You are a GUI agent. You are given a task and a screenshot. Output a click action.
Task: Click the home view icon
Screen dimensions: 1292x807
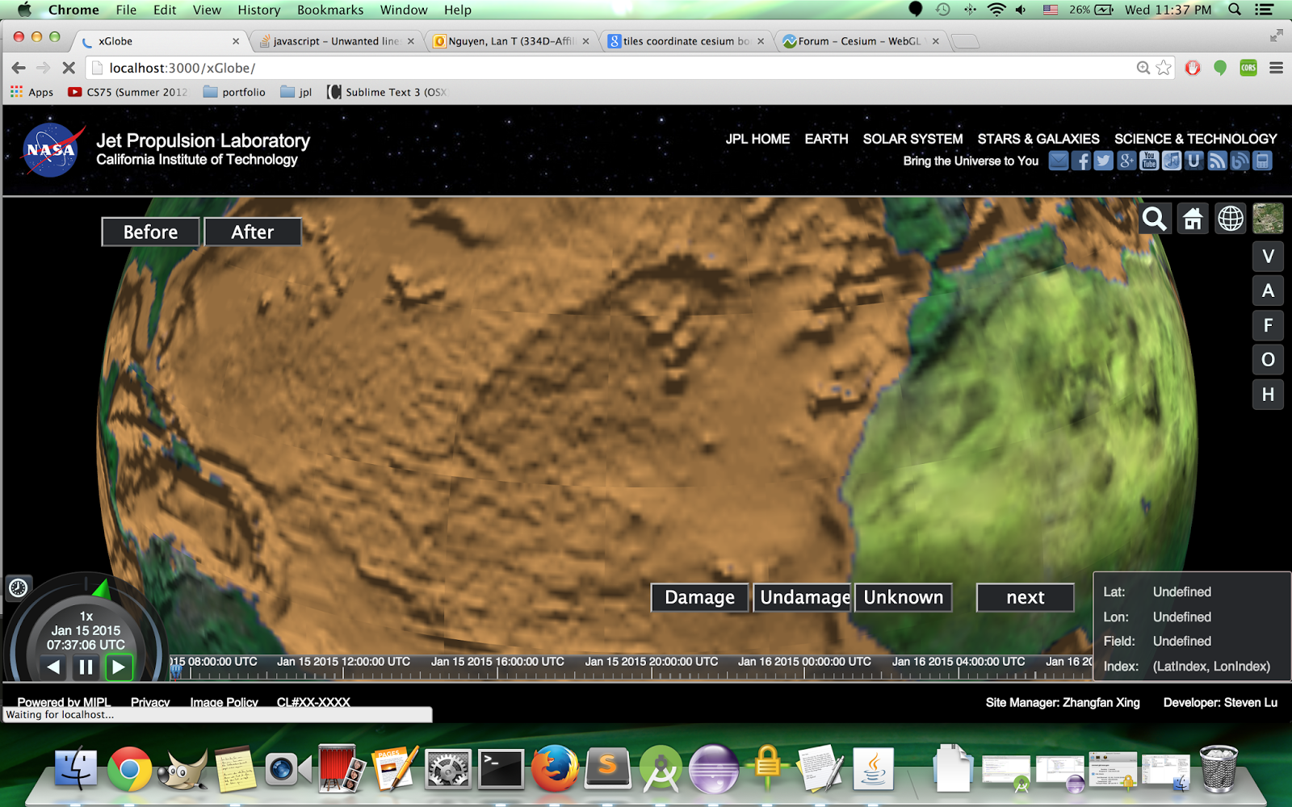(x=1193, y=219)
